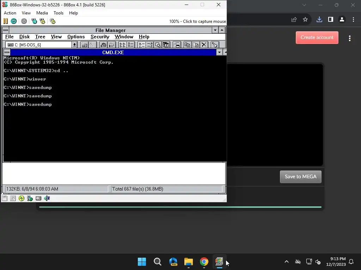Open Google Chrome from taskbar

[204, 262]
